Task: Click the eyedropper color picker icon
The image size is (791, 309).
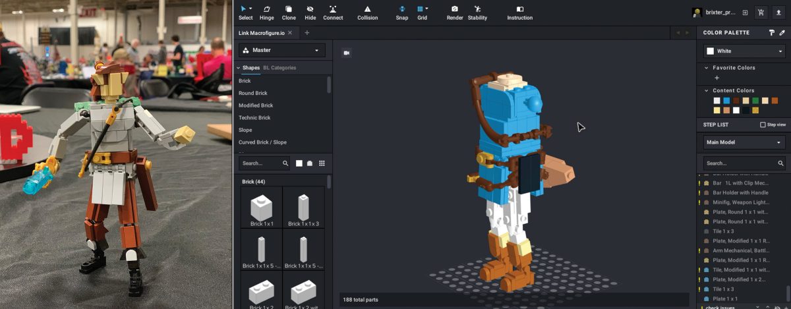Action: point(782,32)
